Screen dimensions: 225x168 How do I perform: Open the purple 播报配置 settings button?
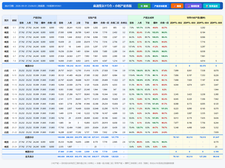193,6
